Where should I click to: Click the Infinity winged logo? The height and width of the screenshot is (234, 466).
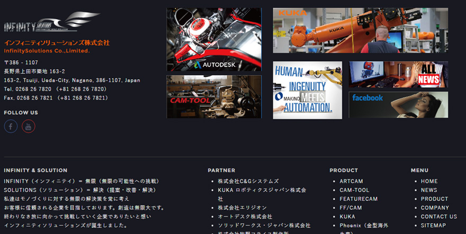pyautogui.click(x=52, y=22)
